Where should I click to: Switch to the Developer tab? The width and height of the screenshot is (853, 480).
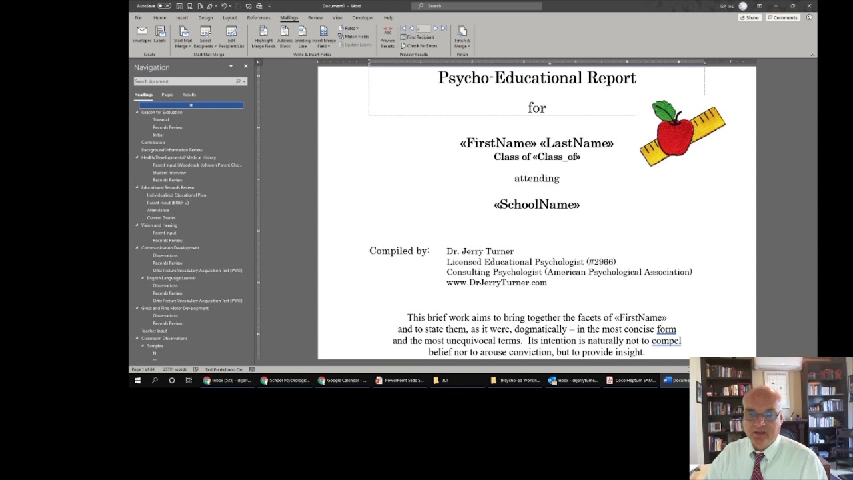pos(363,18)
